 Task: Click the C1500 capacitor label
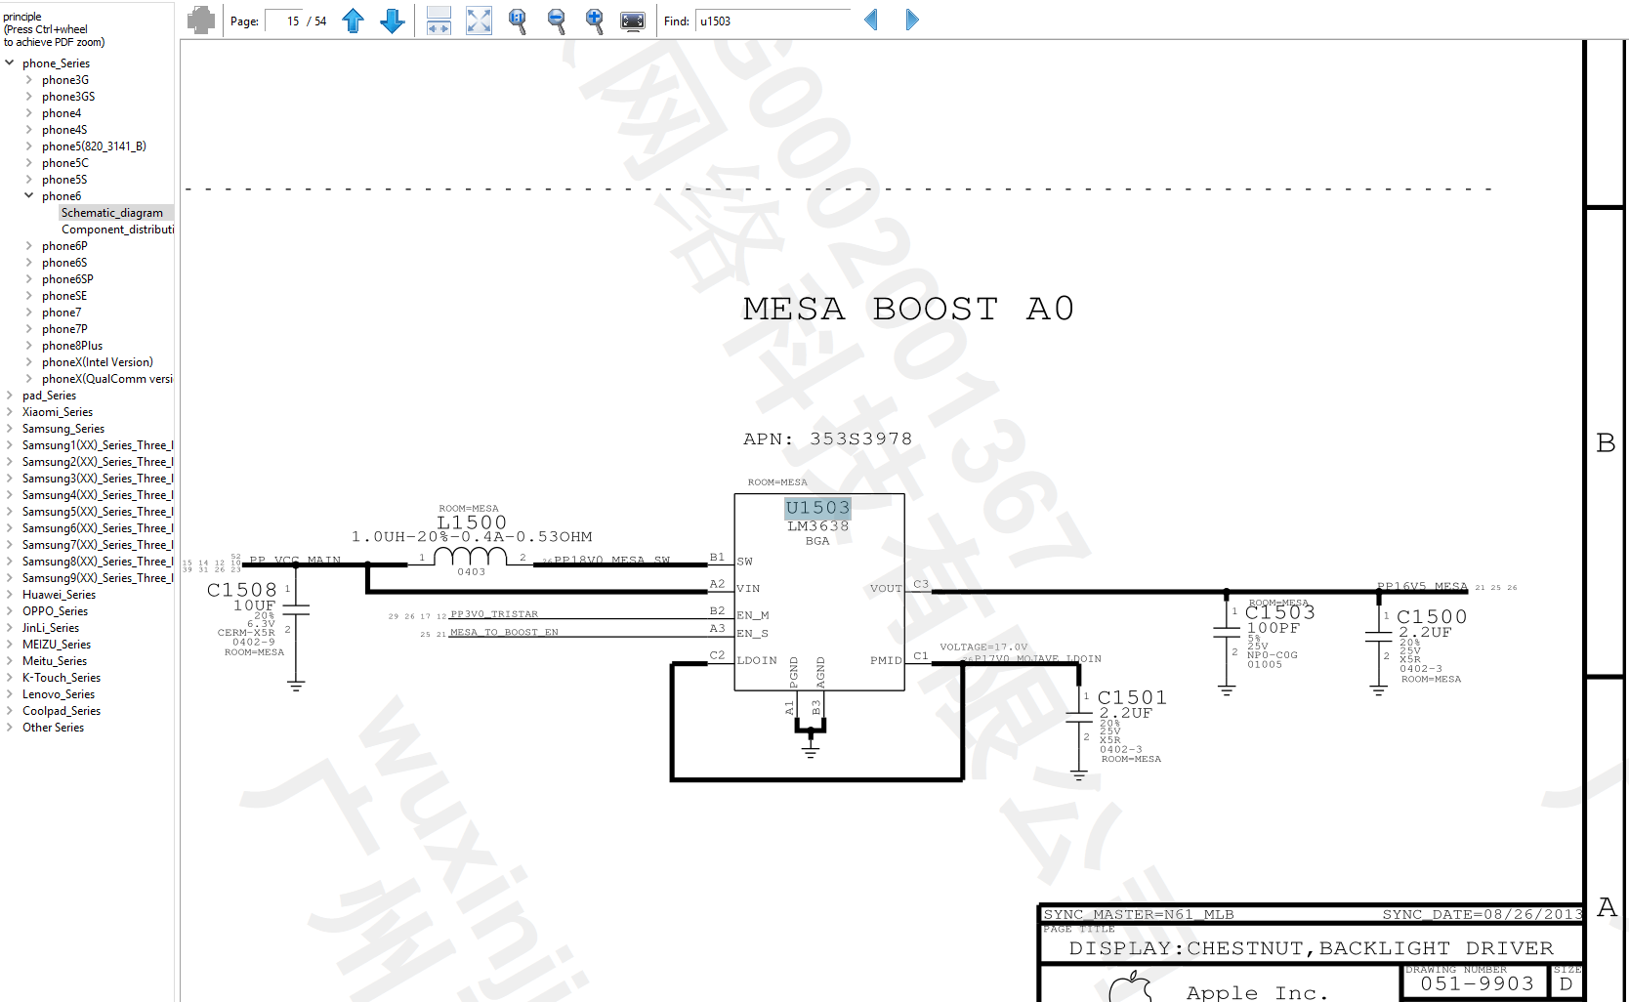click(x=1432, y=617)
